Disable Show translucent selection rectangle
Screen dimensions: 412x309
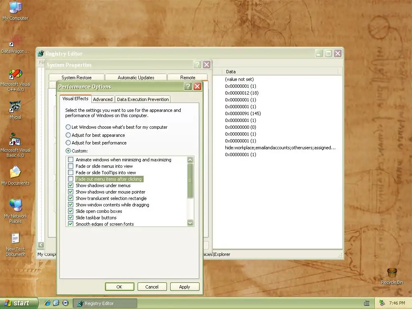[70, 198]
